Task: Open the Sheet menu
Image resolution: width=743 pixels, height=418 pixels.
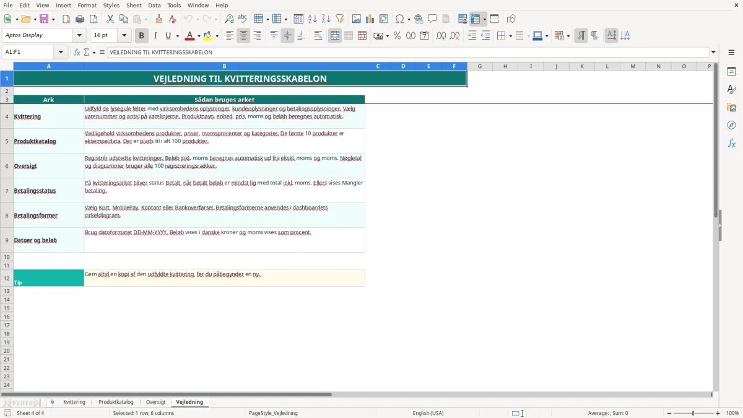Action: click(134, 5)
